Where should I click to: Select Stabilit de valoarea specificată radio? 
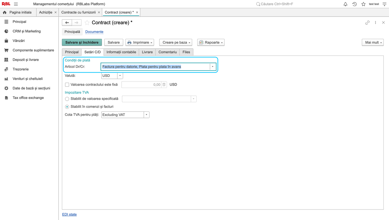coord(67,99)
